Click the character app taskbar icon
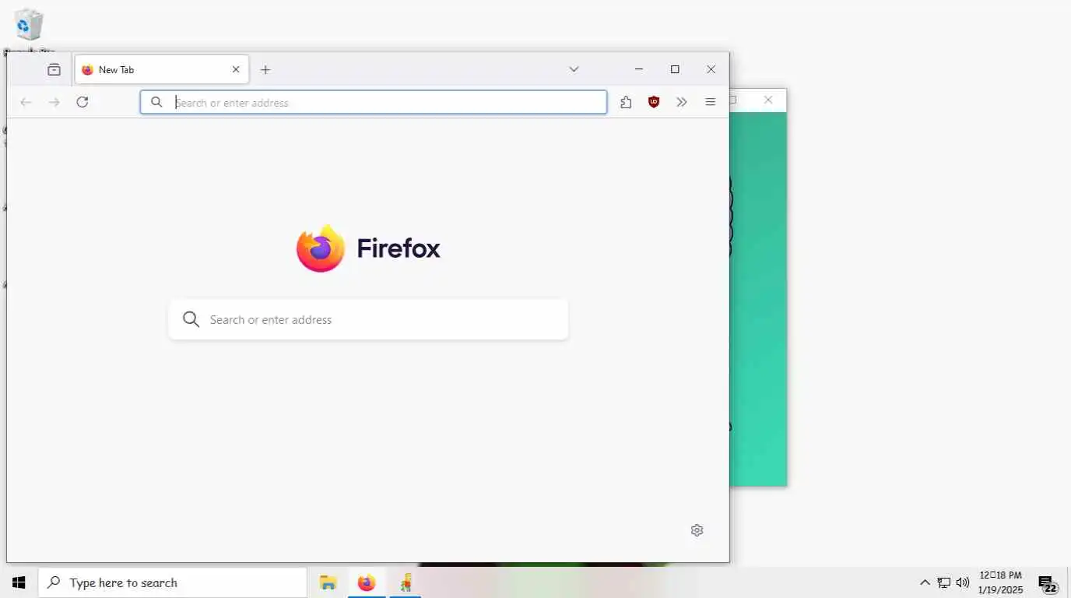1071x598 pixels. [406, 582]
